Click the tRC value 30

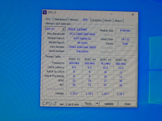[x=74, y=85]
